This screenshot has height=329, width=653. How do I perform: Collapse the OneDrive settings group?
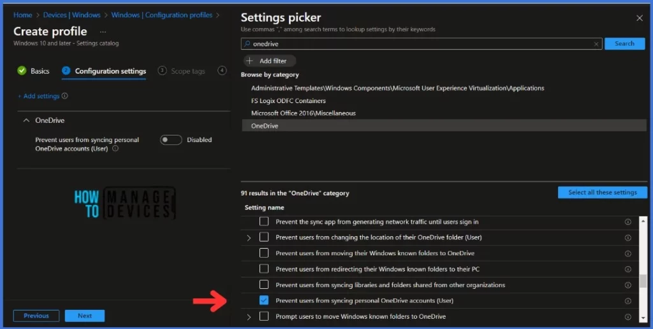26,120
